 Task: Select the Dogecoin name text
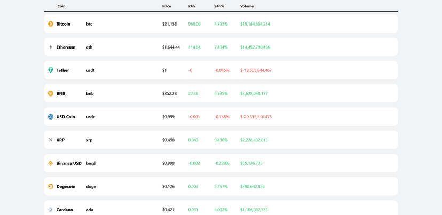[66, 186]
